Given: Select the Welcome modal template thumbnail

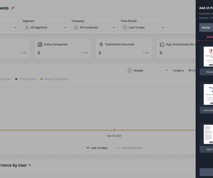Looking at the screenshot, I should tap(208, 57).
